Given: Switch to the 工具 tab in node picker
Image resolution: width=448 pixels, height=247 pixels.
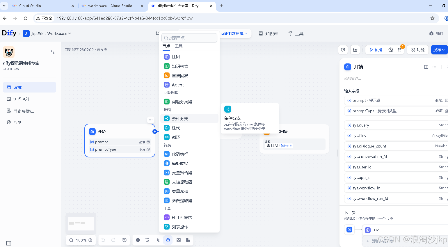Looking at the screenshot, I should pos(179,46).
